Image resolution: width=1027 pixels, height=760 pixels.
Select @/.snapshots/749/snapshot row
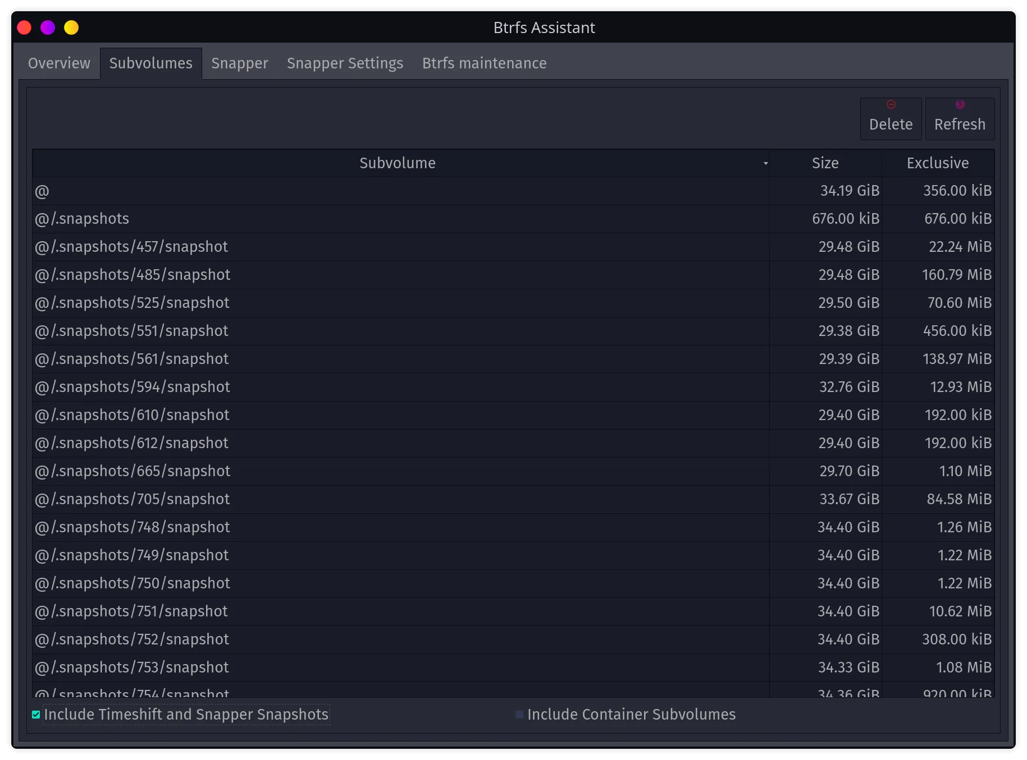[x=513, y=556]
